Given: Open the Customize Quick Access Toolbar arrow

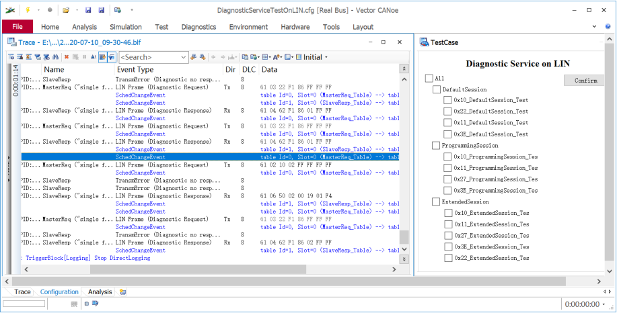Looking at the screenshot, I should tap(132, 10).
